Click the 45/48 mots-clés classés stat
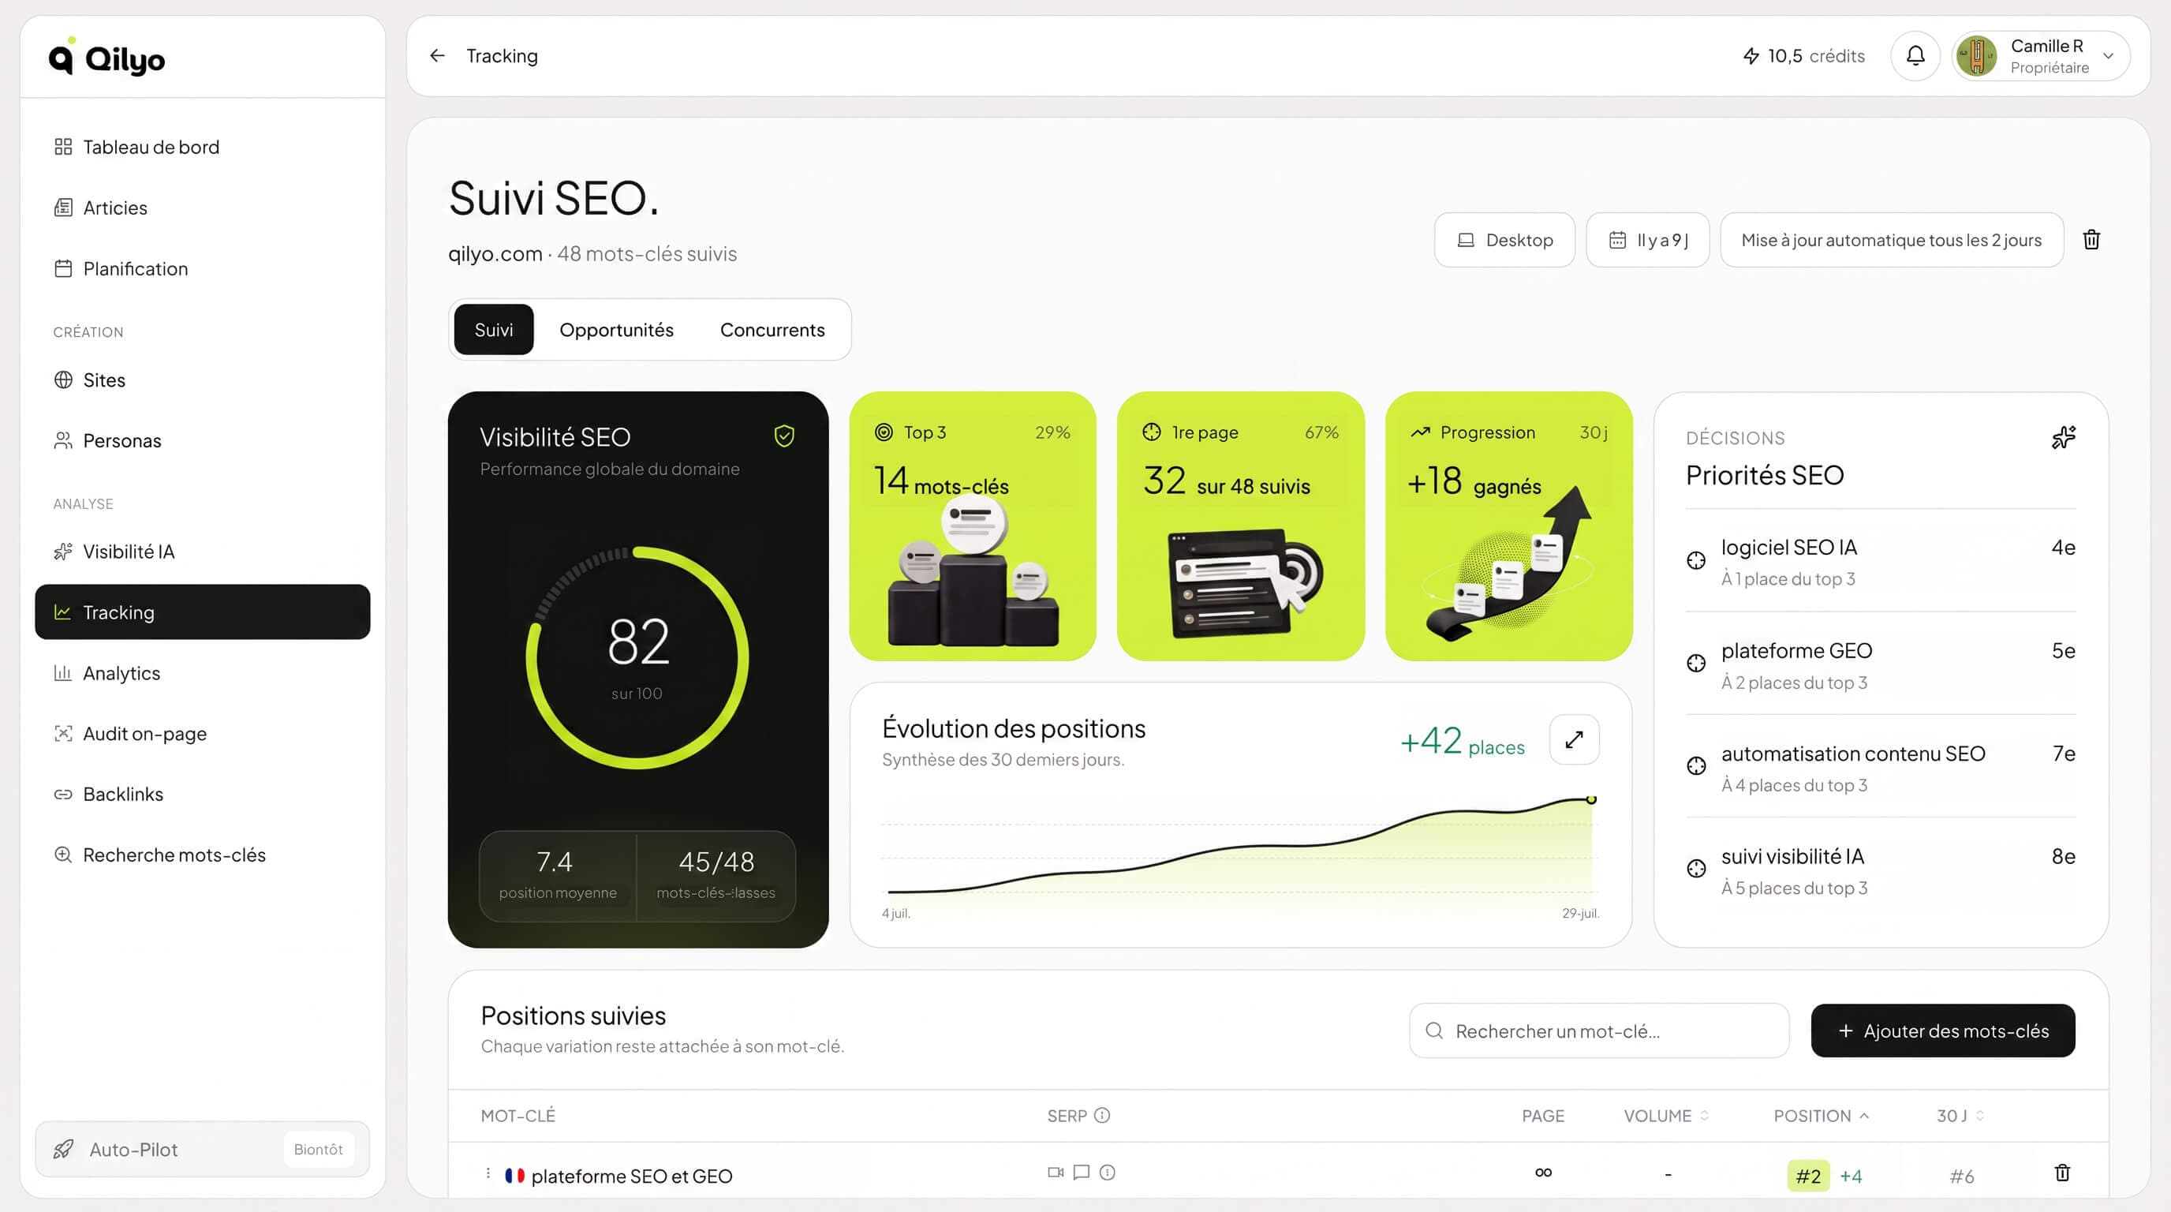The image size is (2171, 1212). (716, 876)
